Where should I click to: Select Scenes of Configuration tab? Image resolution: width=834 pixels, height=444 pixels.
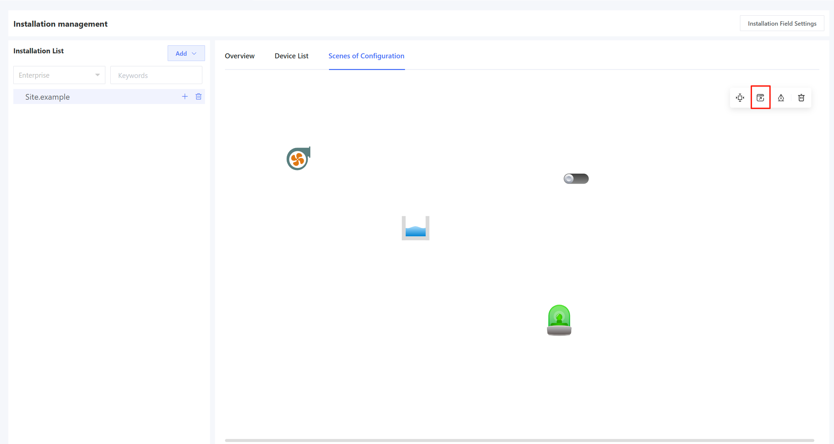click(x=366, y=56)
